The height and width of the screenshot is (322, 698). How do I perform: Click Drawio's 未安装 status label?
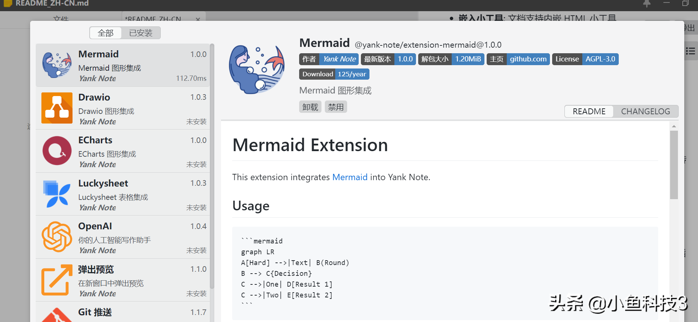pos(196,121)
